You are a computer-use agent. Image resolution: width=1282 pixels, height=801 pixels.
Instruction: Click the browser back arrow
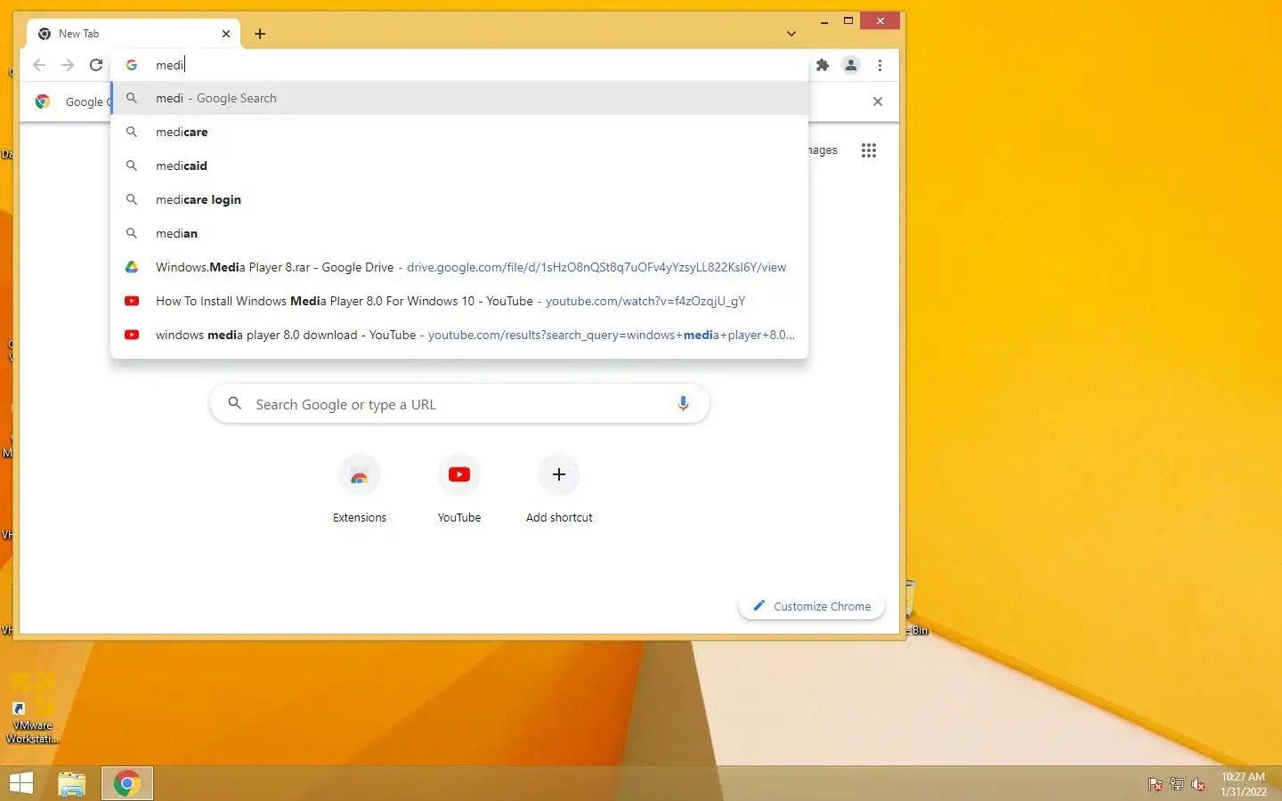tap(39, 65)
